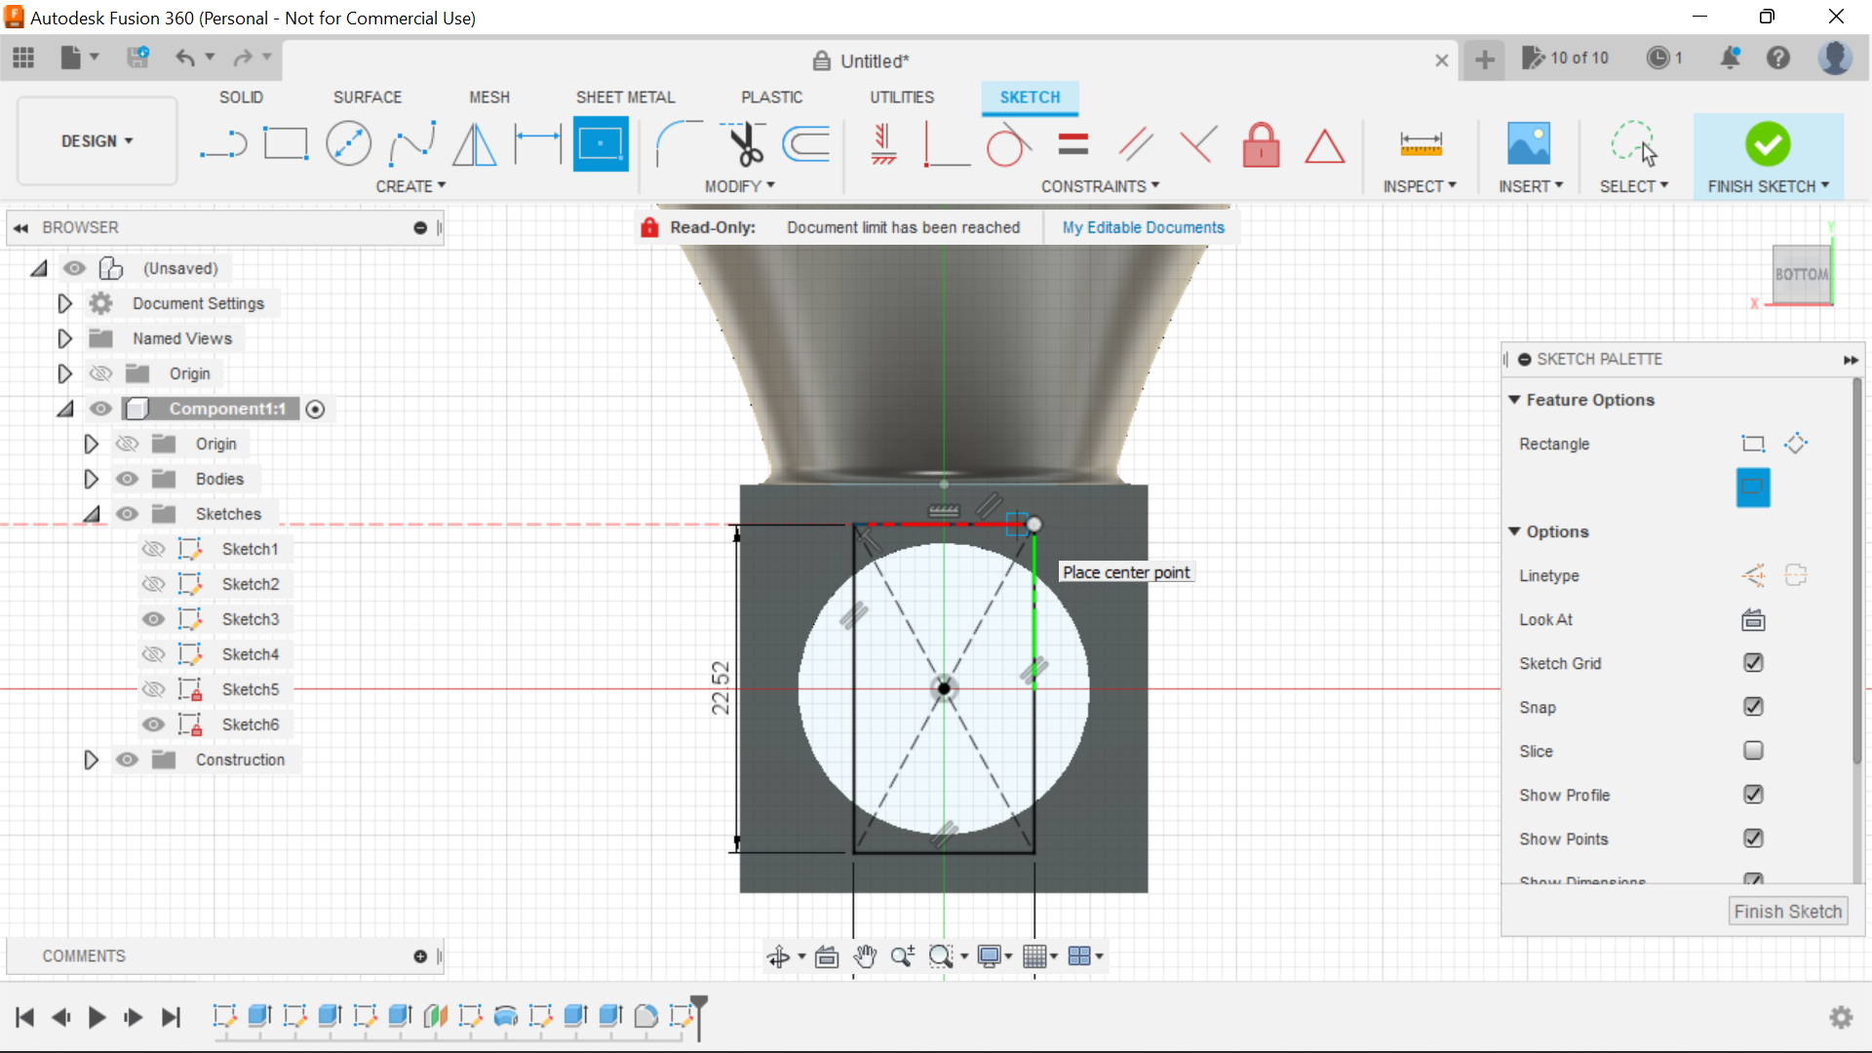
Task: Expand the Construction folder in browser
Action: 91,760
